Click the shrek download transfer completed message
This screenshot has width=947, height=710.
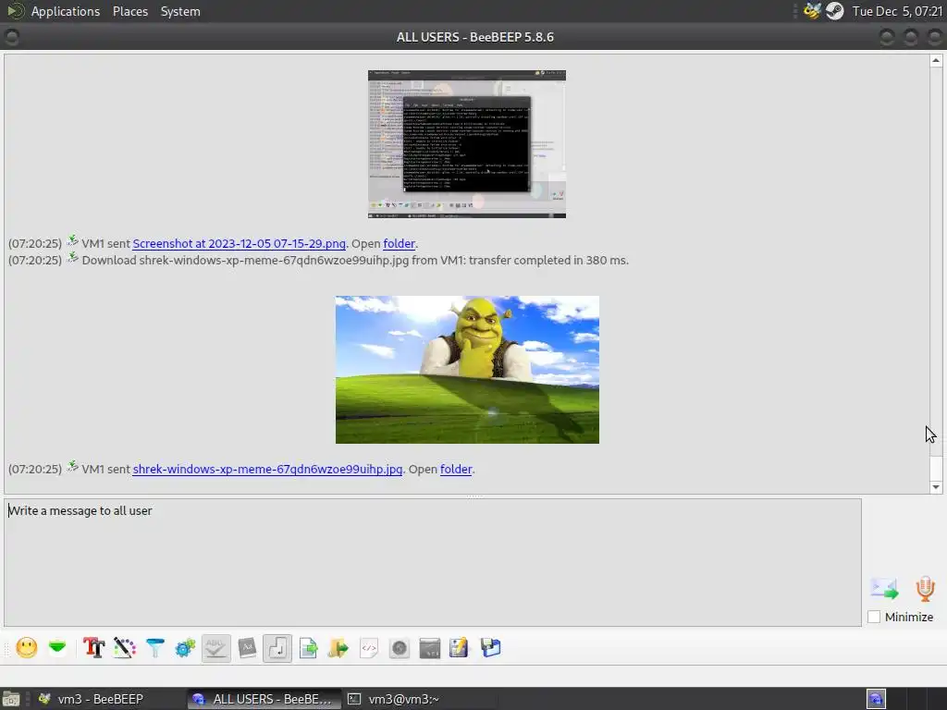pyautogui.click(x=355, y=260)
